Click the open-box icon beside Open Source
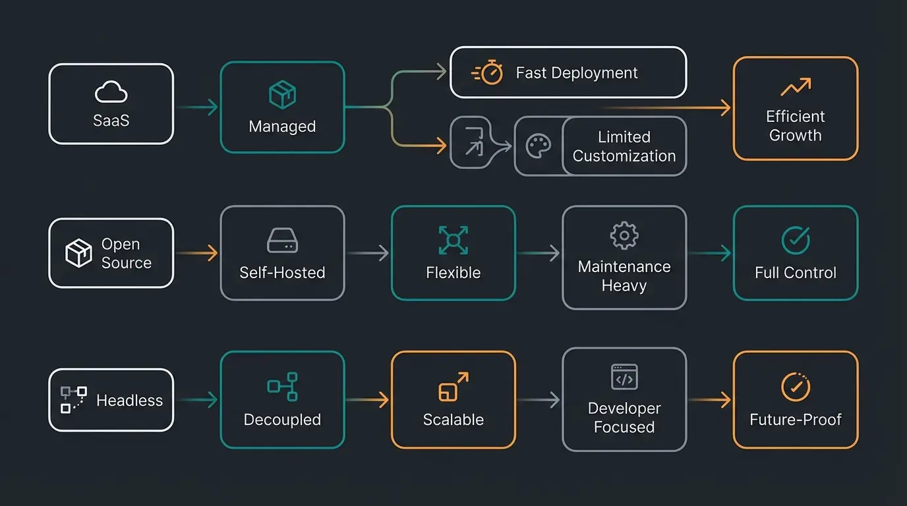Screen dimensions: 907x506 (77, 252)
